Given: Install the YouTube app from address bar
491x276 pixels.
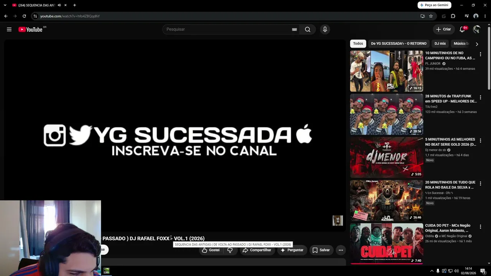Looking at the screenshot, I should click(x=422, y=16).
